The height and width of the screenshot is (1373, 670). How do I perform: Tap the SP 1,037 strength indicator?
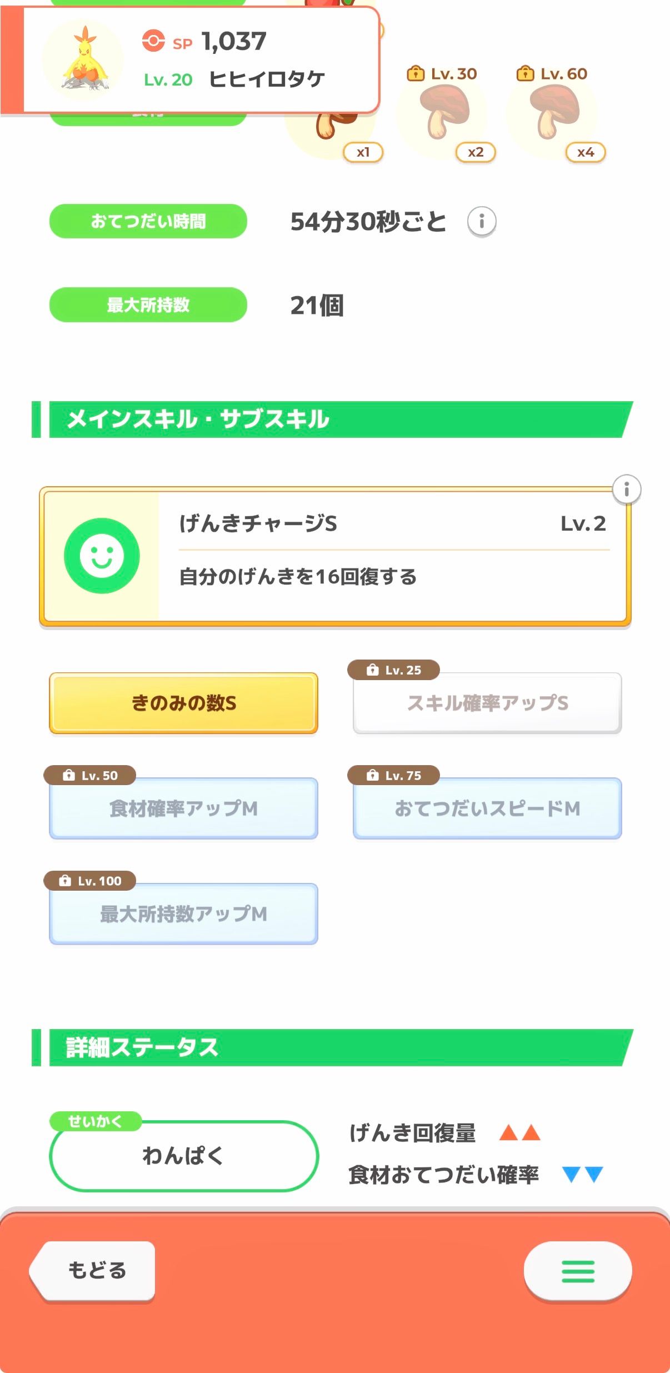(206, 42)
